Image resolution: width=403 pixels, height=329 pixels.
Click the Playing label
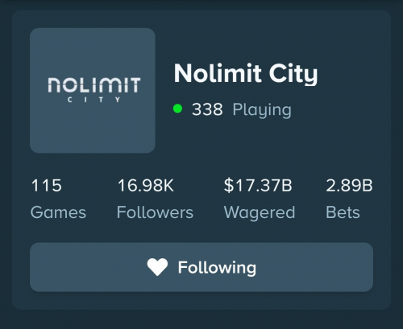[262, 110]
